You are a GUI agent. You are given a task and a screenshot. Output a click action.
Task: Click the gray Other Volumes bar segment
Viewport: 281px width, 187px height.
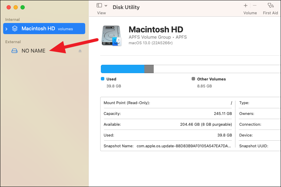149,69
